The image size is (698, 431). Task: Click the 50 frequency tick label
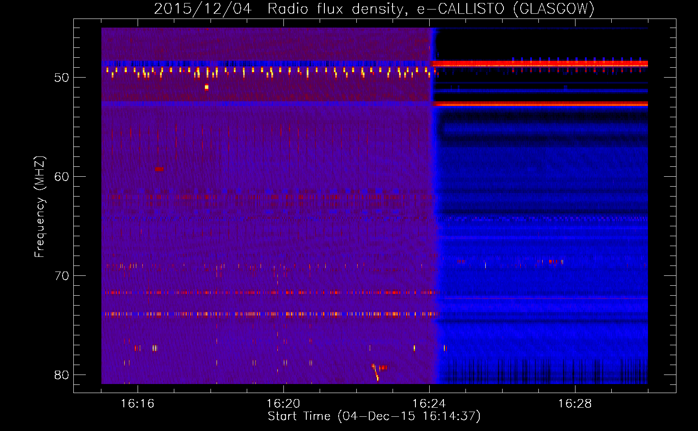pos(62,78)
